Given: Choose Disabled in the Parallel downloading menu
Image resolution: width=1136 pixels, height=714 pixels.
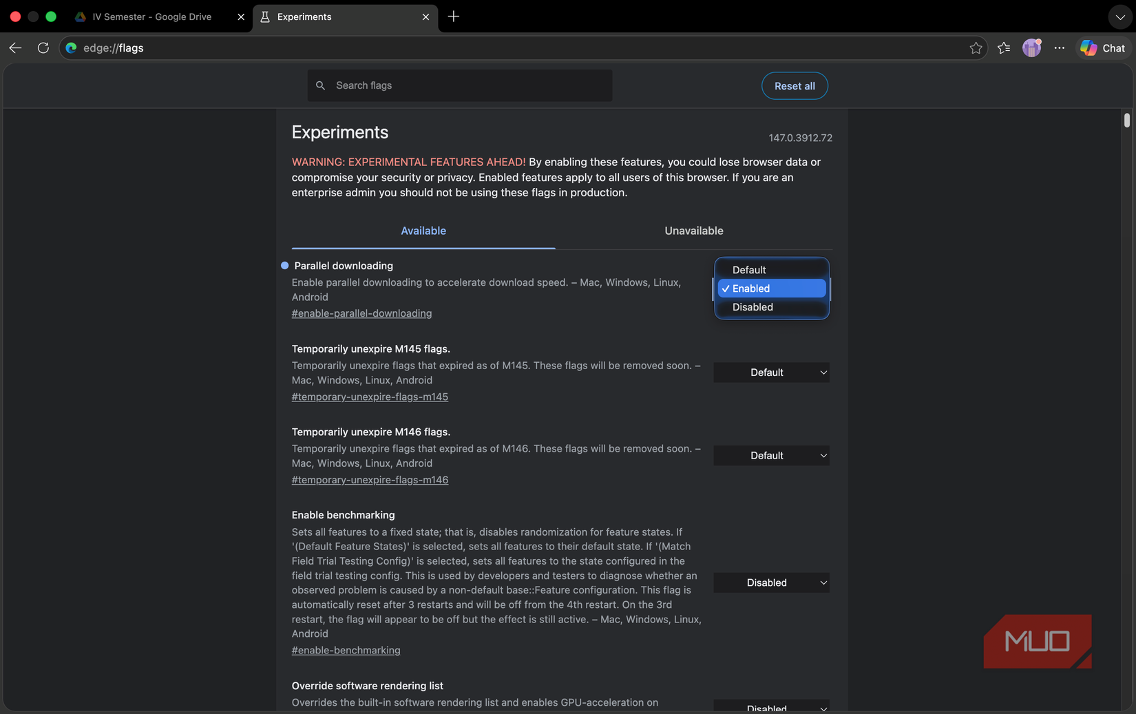Looking at the screenshot, I should click(x=772, y=307).
